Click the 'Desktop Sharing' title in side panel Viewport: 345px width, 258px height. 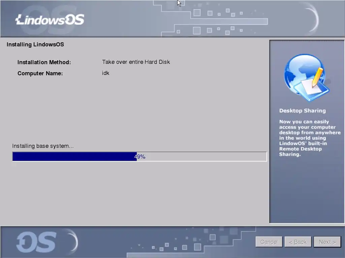pos(303,111)
